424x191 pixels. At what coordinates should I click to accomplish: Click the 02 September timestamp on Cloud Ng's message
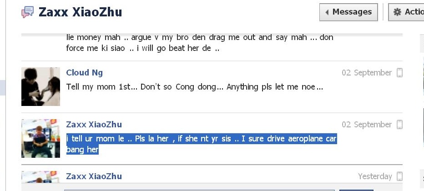pyautogui.click(x=367, y=73)
